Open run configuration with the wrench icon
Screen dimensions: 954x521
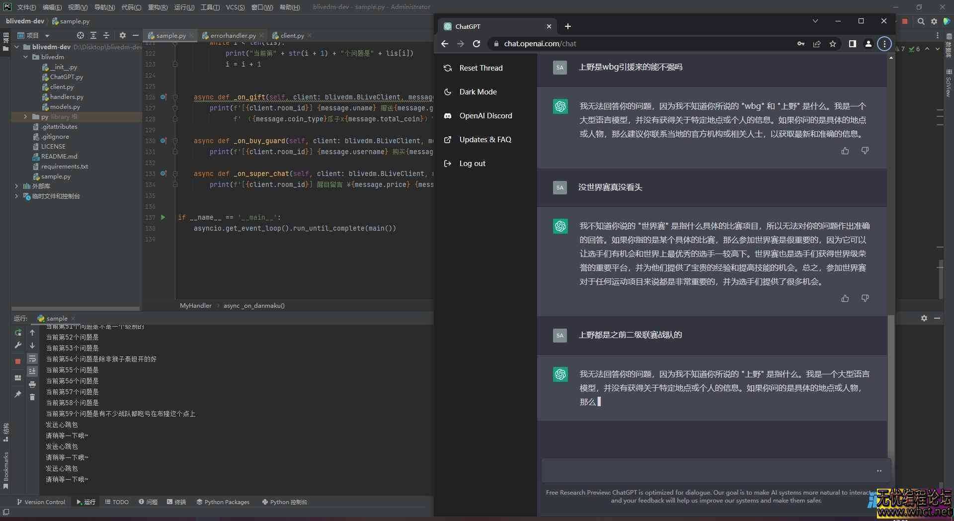(18, 345)
